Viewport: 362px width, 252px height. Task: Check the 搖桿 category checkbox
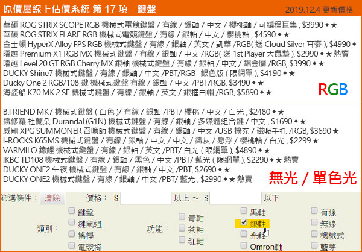click(x=72, y=235)
